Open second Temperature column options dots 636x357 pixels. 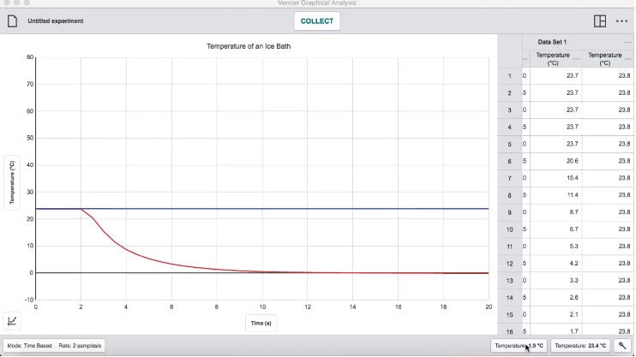pyautogui.click(x=628, y=59)
